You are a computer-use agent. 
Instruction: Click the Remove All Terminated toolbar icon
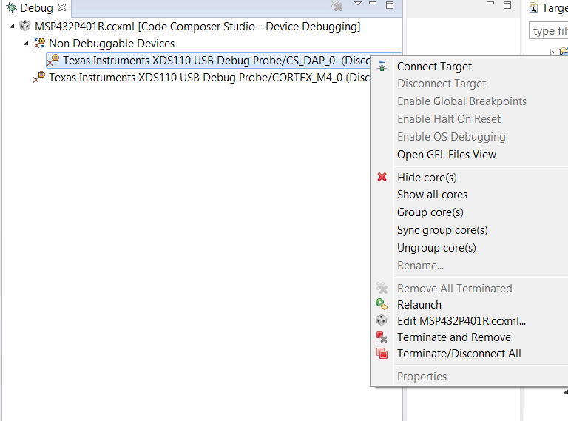click(x=337, y=6)
